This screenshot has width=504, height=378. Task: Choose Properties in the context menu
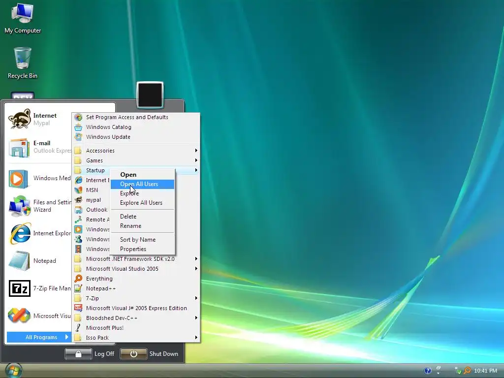142,249
